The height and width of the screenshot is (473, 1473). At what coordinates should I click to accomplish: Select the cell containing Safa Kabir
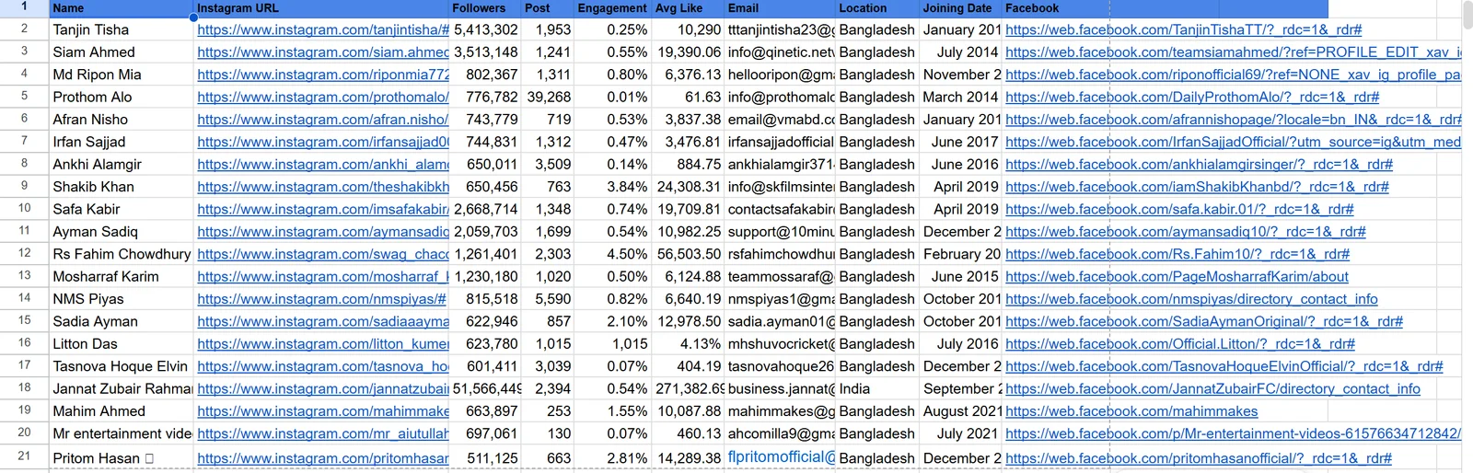coord(121,209)
